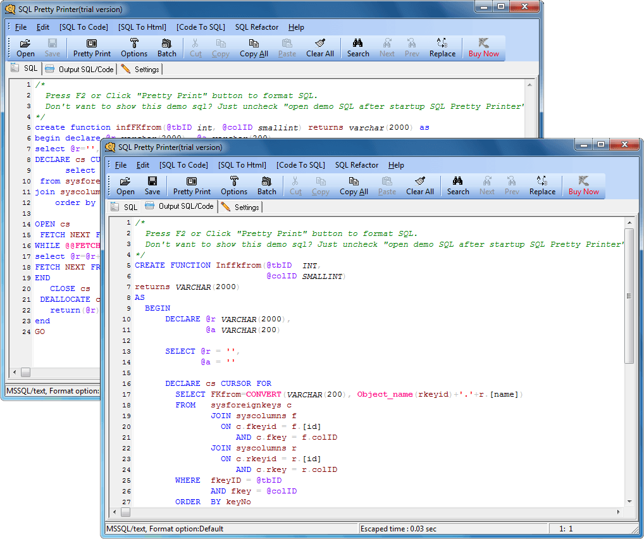Click Search binoculars icon in front window
Screen dimensions: 644x539
coord(458,186)
